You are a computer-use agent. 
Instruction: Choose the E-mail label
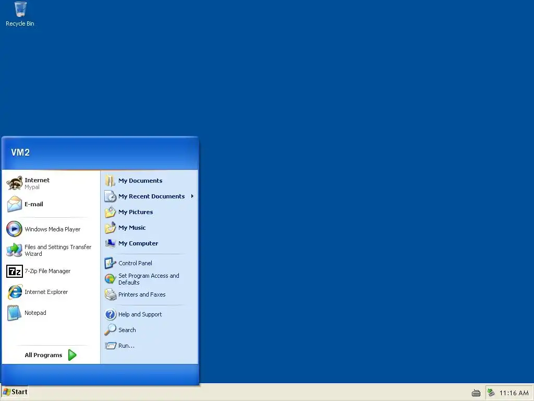pyautogui.click(x=34, y=204)
